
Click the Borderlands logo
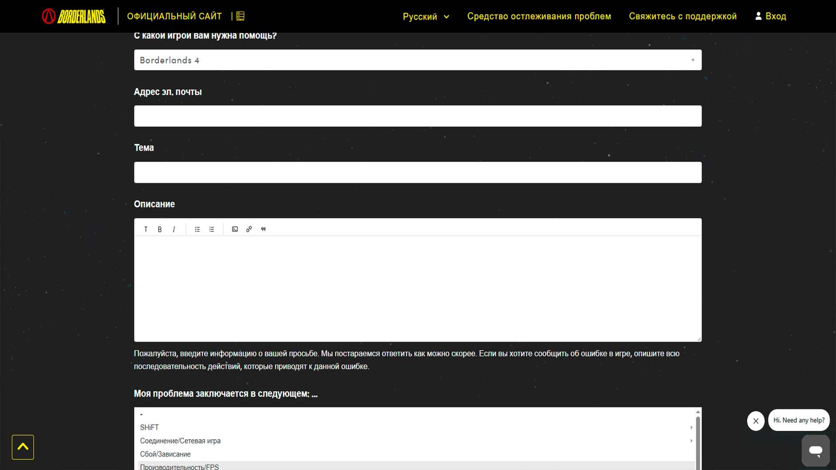tap(74, 16)
